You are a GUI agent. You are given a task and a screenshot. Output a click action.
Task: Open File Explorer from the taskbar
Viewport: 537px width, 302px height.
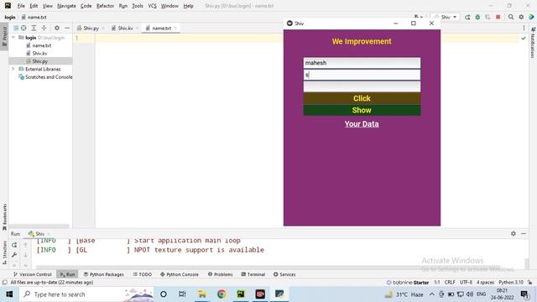pos(202,294)
